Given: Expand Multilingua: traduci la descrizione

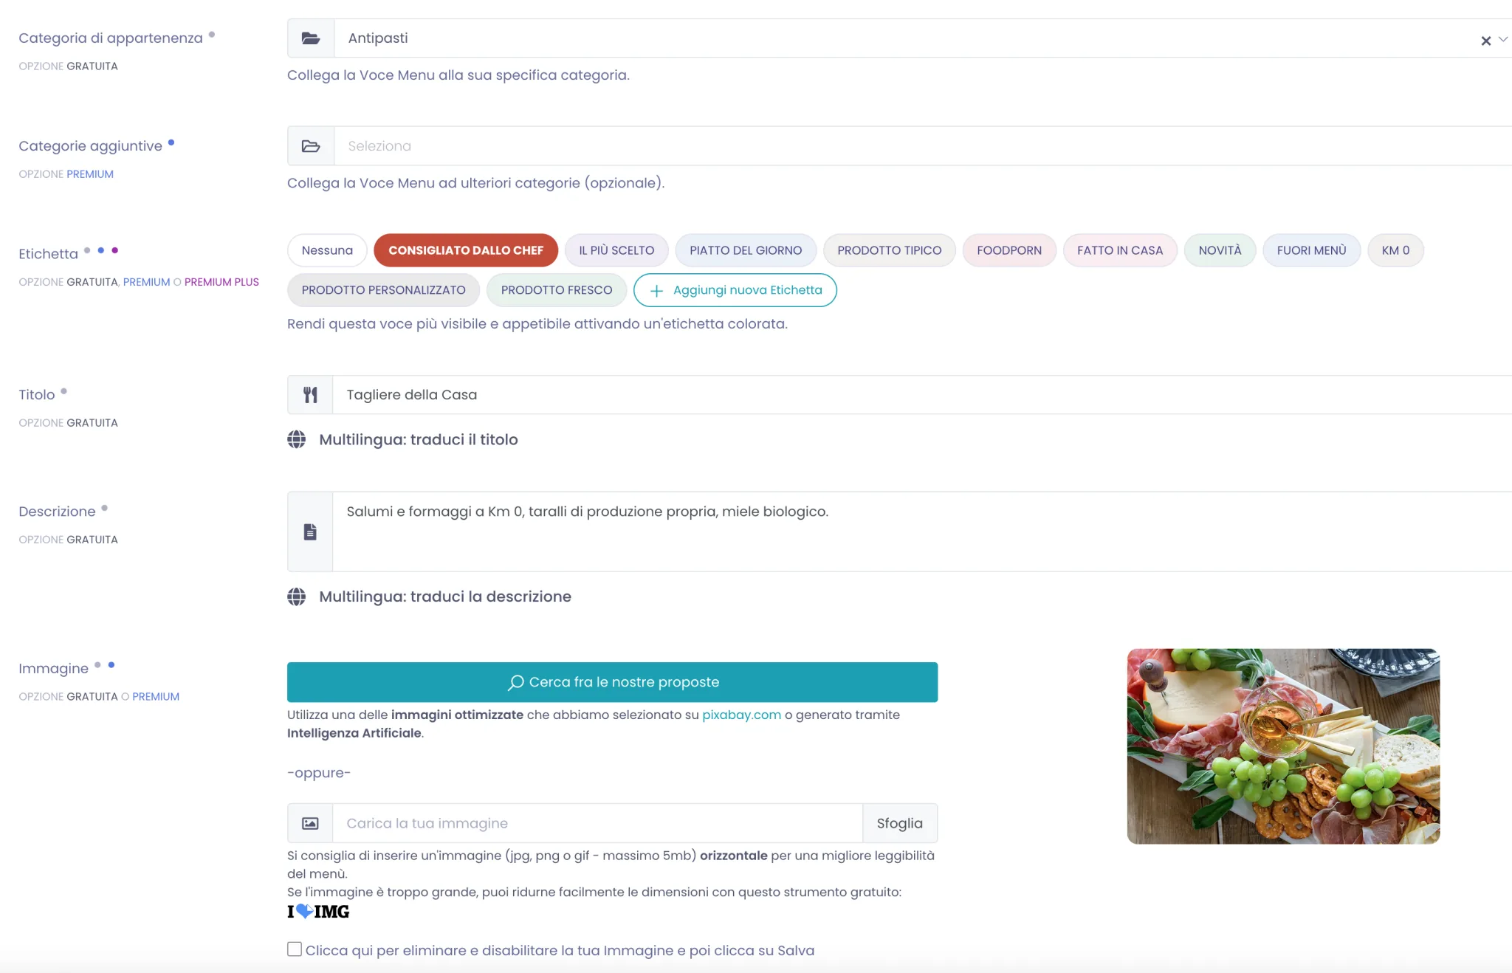Looking at the screenshot, I should click(x=445, y=596).
